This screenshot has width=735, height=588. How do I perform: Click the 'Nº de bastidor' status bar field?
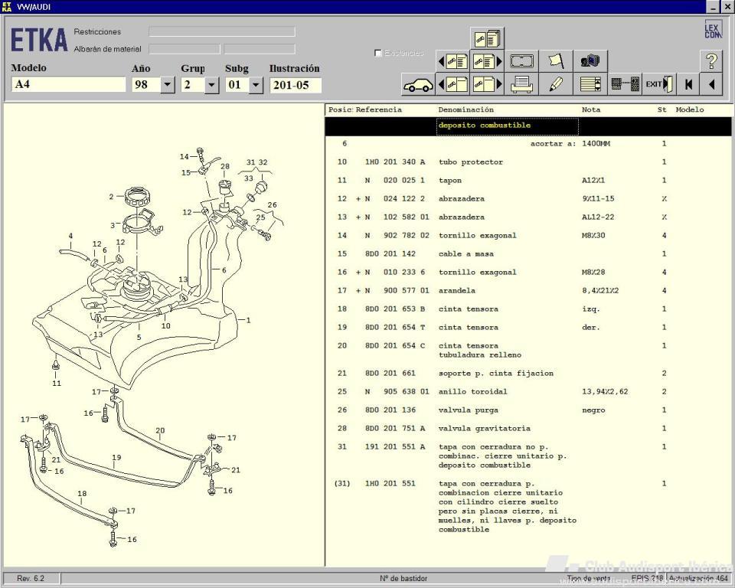pyautogui.click(x=403, y=579)
